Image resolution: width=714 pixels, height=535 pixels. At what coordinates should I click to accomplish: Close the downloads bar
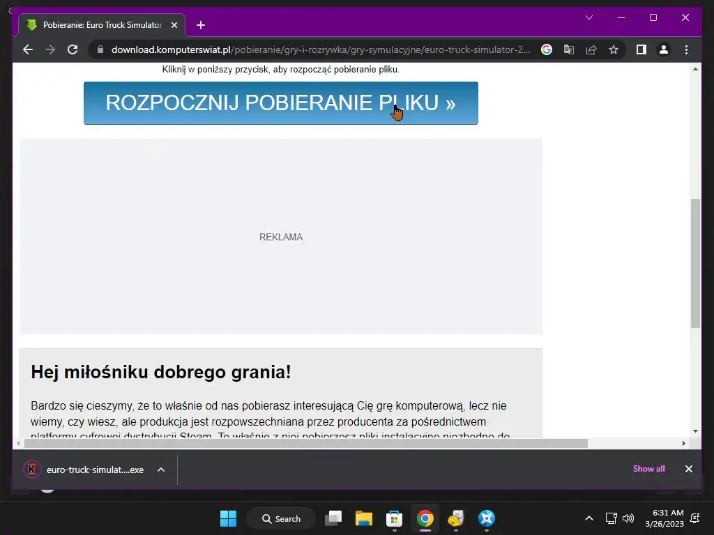(x=688, y=469)
